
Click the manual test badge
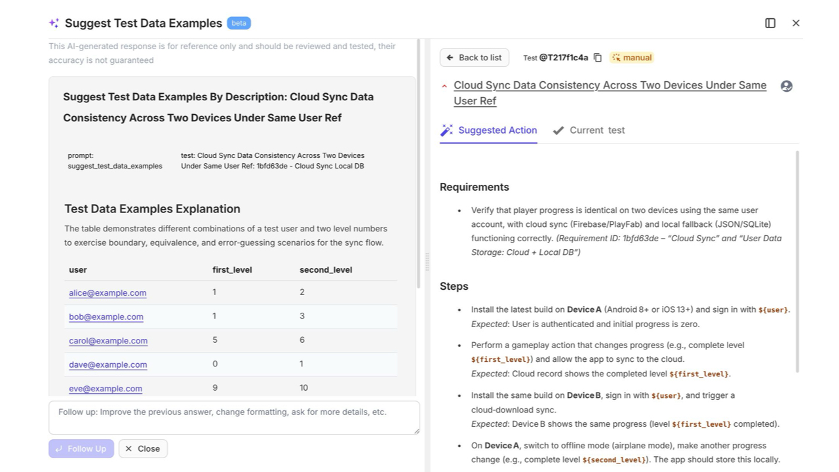click(x=632, y=58)
